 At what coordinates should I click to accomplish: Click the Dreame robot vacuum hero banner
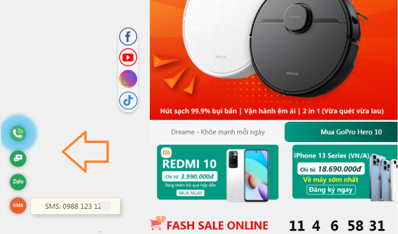274,60
